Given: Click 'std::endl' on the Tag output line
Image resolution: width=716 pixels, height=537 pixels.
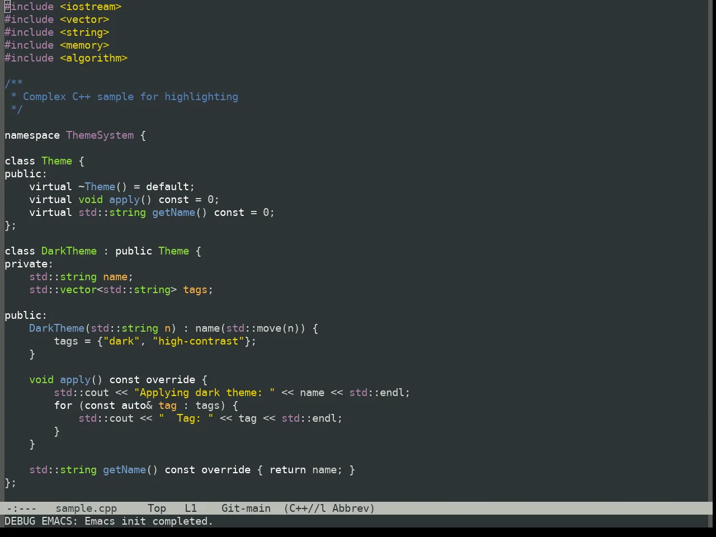Looking at the screenshot, I should (309, 418).
